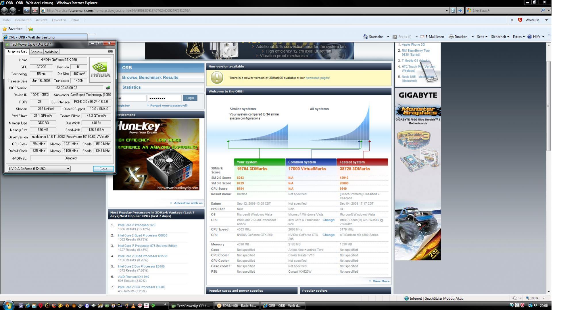Switch to the Validation tab in GPU-Z

(52, 52)
